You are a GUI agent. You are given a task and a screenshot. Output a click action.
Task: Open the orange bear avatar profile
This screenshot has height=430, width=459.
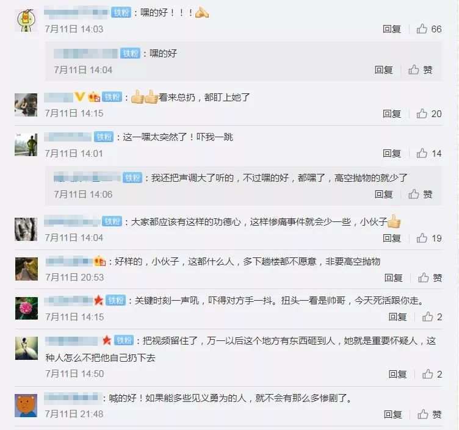(x=26, y=406)
